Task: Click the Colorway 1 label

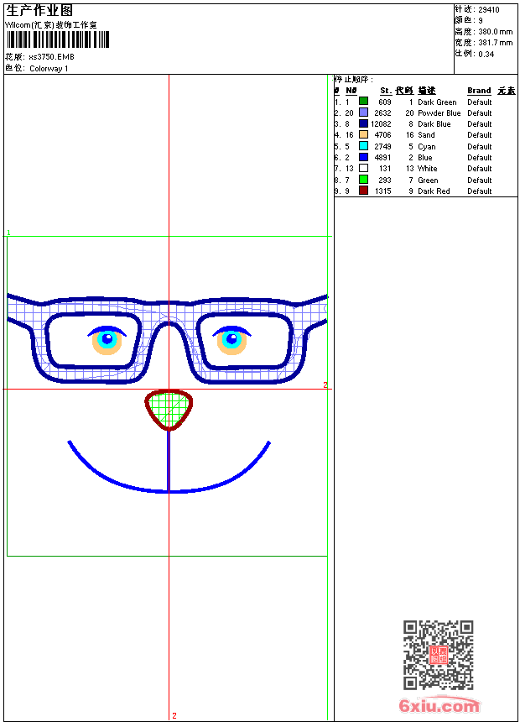Action: tap(49, 69)
